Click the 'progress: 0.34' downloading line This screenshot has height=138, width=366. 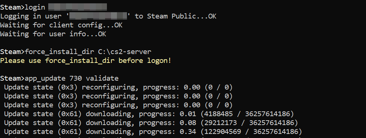(153, 131)
